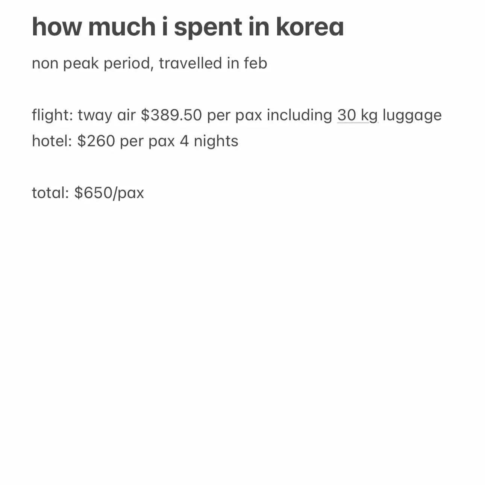The image size is (485, 485).
Task: Click the title "how much i spent in korea"
Action: (188, 27)
